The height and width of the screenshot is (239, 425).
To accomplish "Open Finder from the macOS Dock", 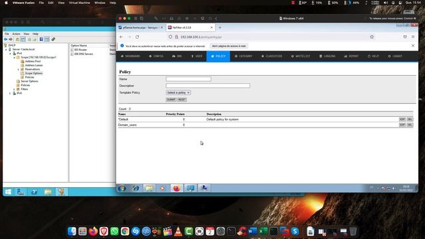I will coord(72,231).
